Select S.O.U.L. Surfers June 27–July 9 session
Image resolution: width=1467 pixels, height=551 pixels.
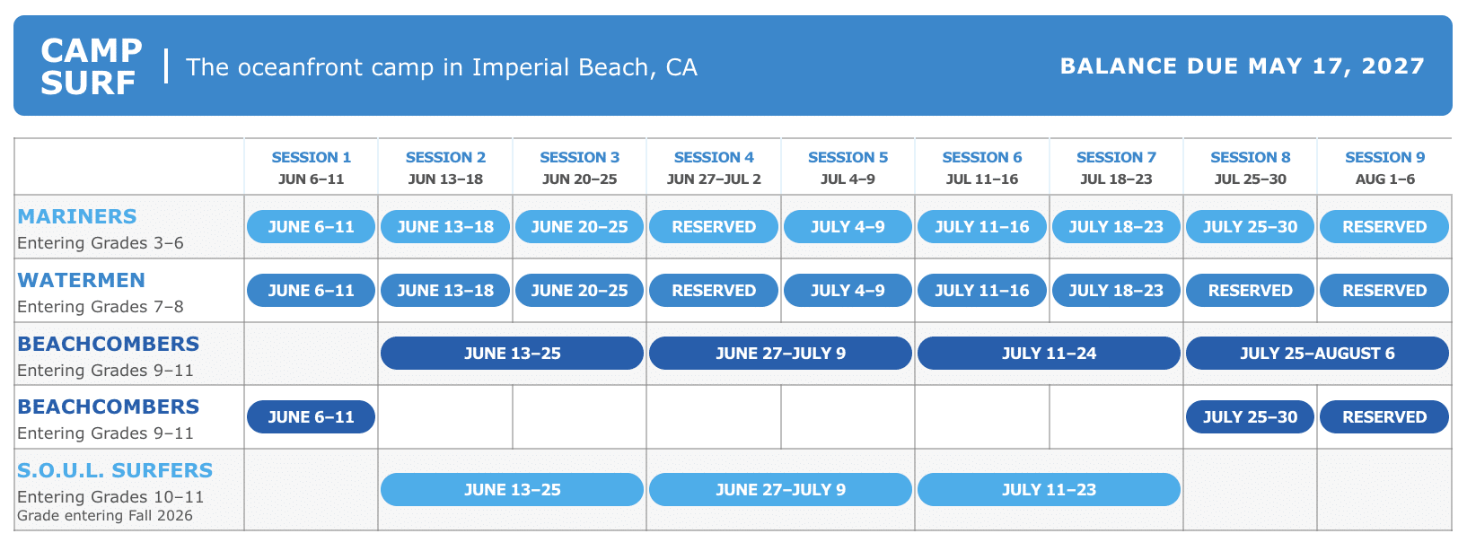point(780,490)
